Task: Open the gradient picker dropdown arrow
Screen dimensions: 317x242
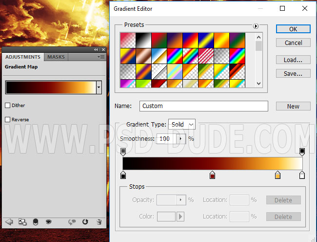Action: point(99,88)
